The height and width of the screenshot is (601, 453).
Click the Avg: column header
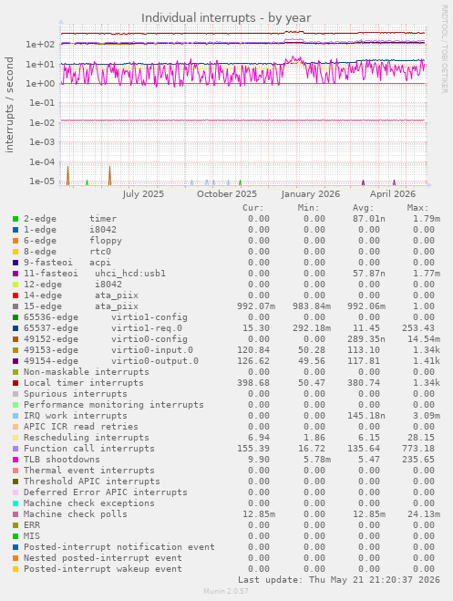pyautogui.click(x=363, y=208)
